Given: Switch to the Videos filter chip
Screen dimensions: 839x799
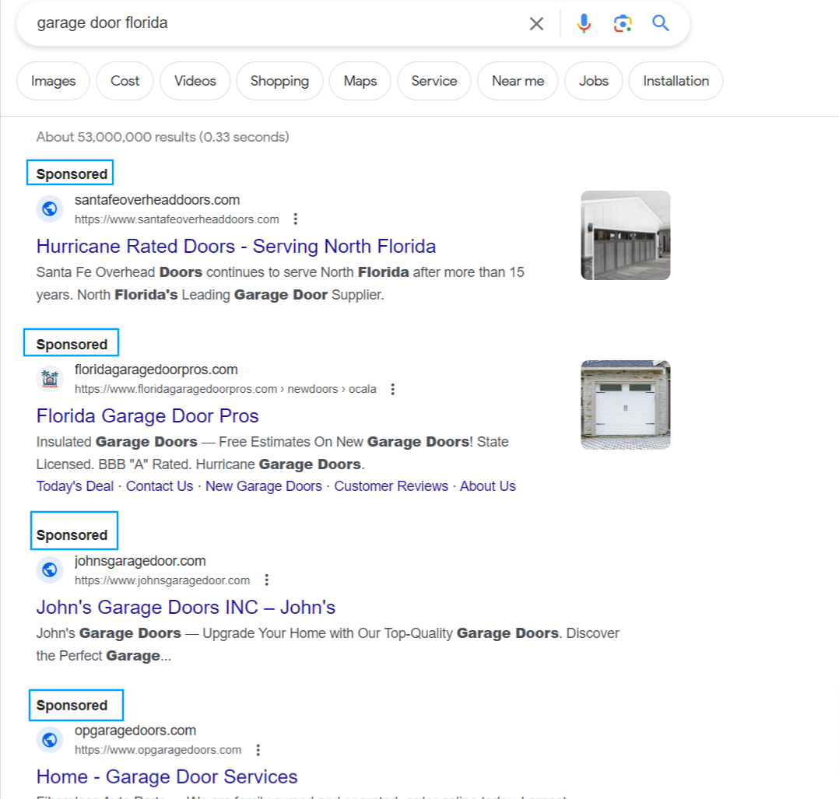Looking at the screenshot, I should pos(195,81).
